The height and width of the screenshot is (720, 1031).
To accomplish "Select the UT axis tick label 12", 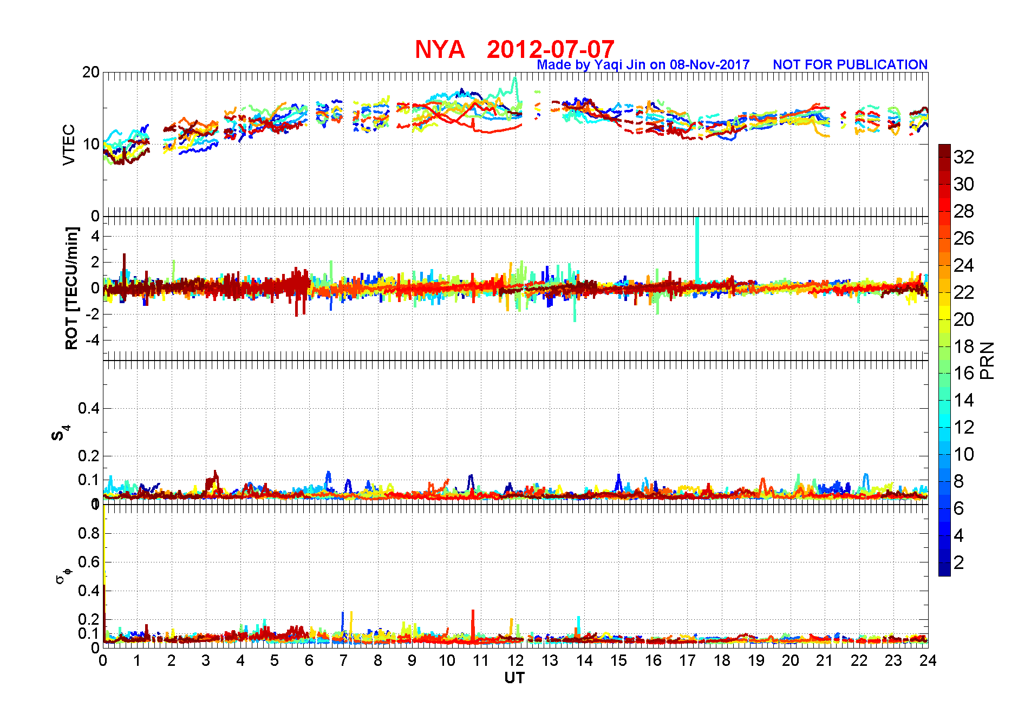I will pyautogui.click(x=515, y=660).
